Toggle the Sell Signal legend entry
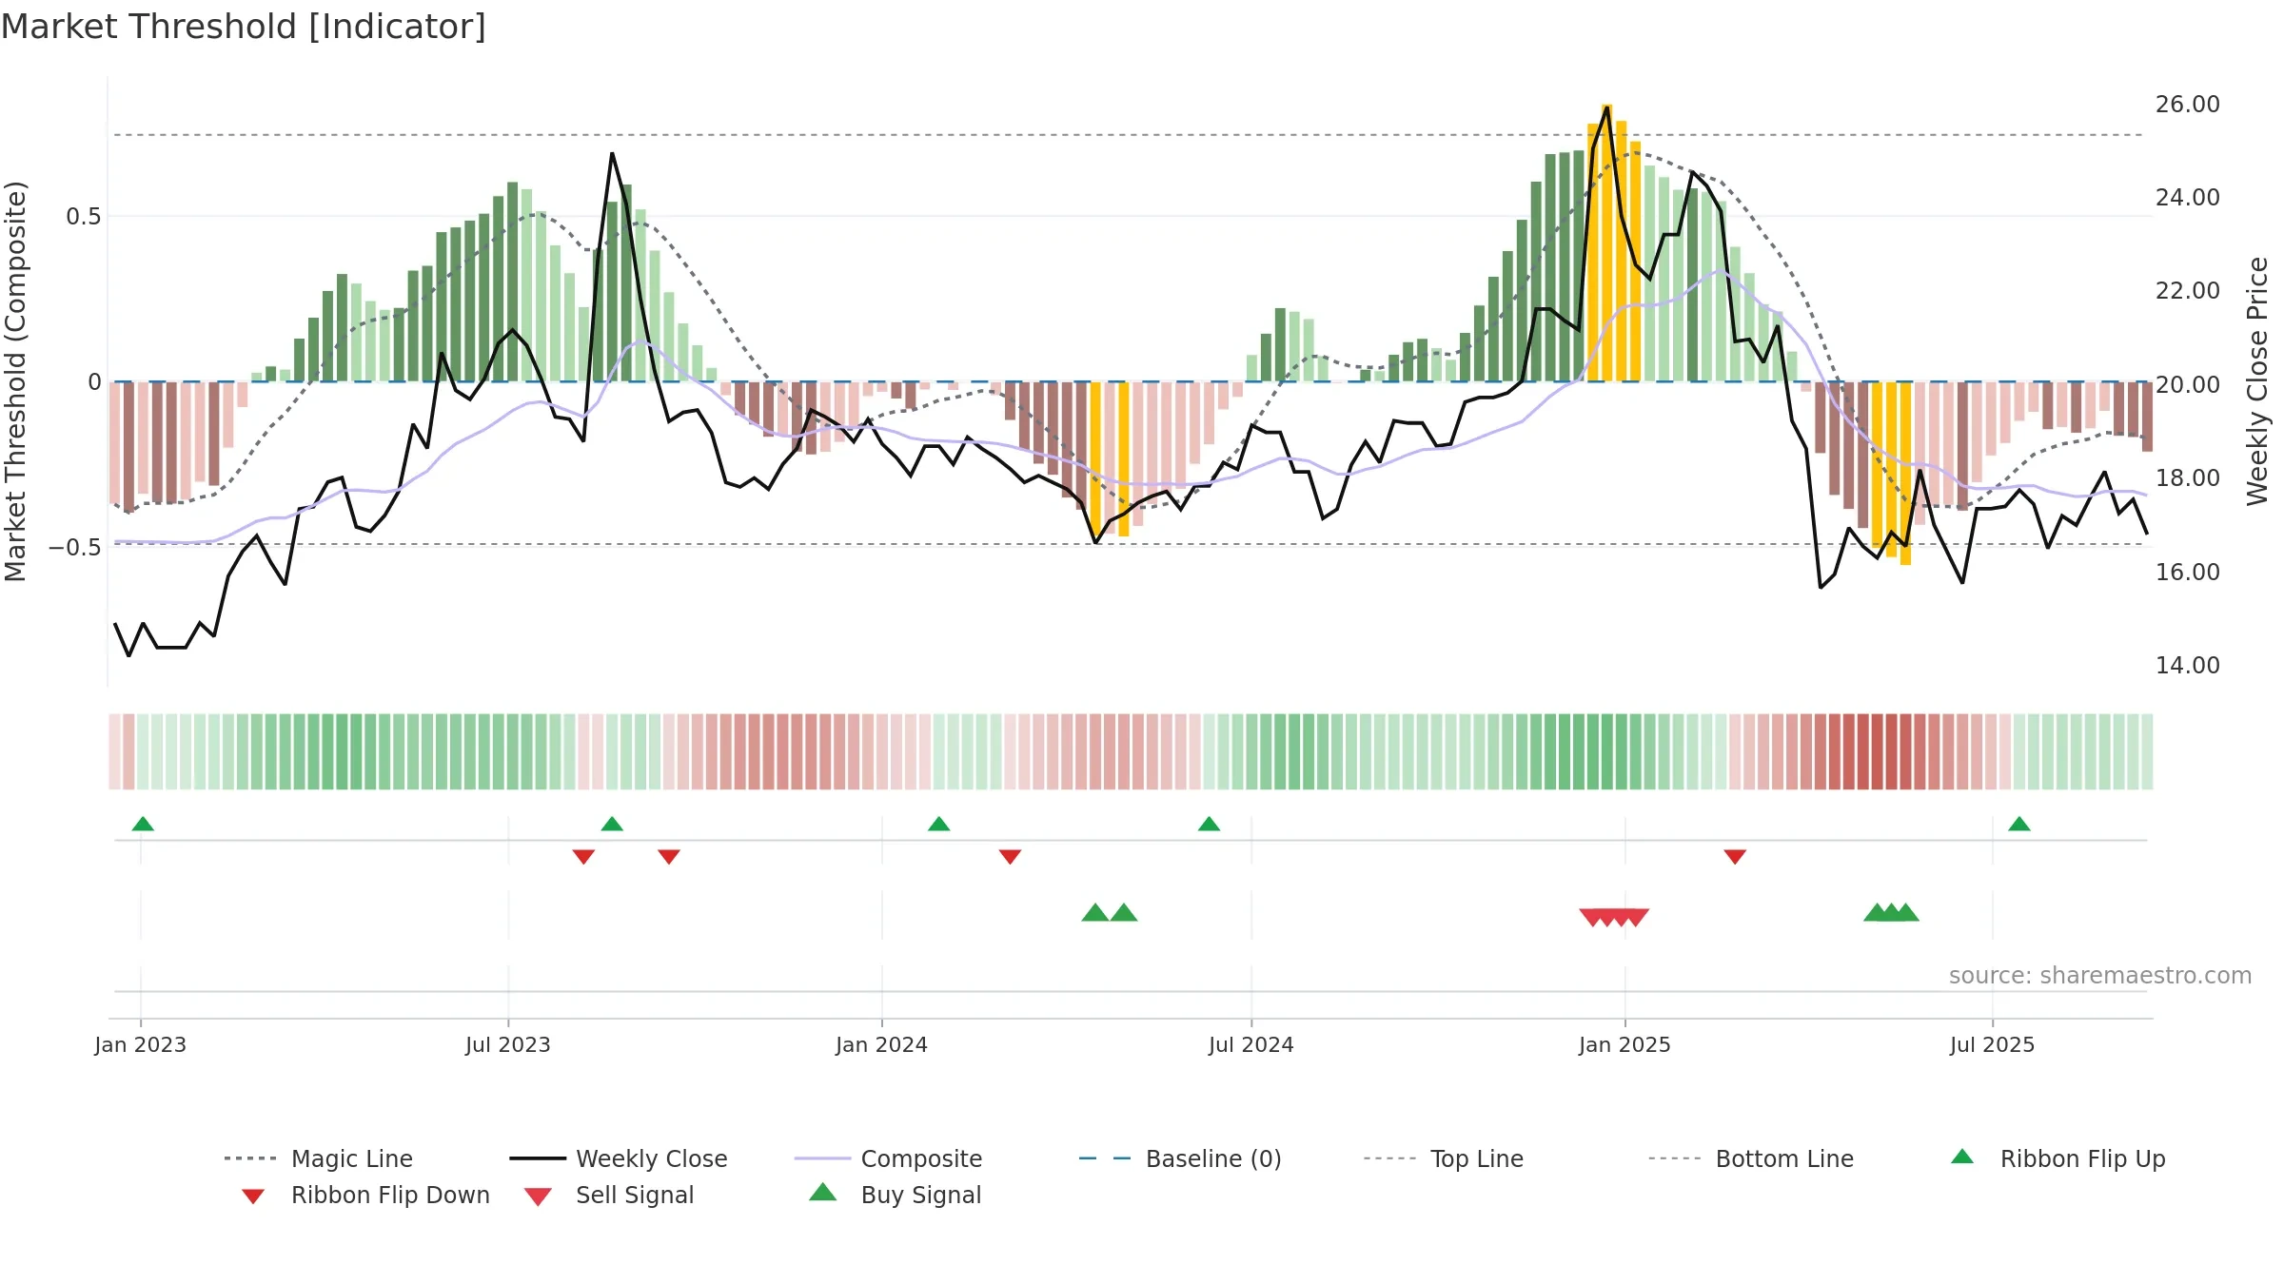The height and width of the screenshot is (1284, 2284). [x=609, y=1195]
